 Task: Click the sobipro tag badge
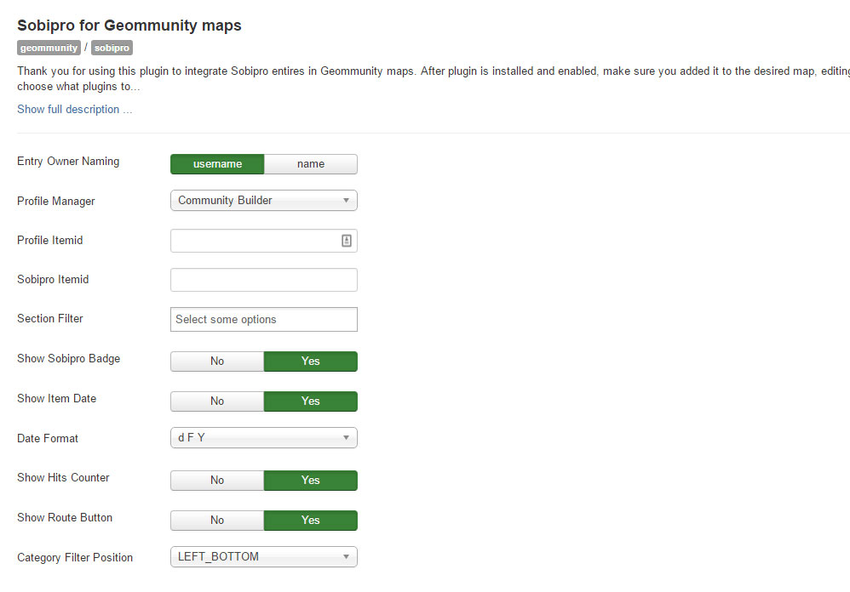[x=112, y=48]
